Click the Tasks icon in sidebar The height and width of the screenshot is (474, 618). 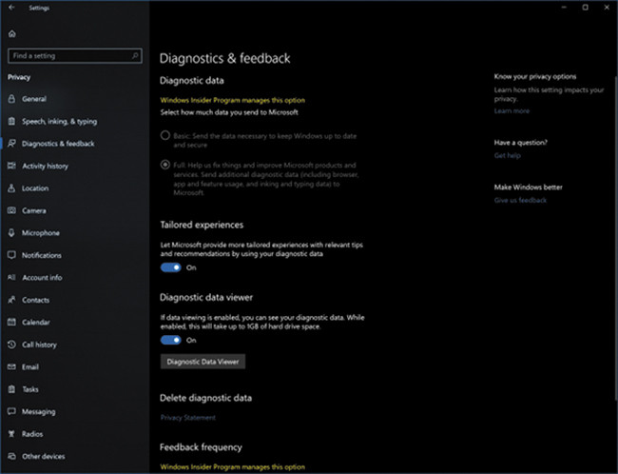coord(11,389)
